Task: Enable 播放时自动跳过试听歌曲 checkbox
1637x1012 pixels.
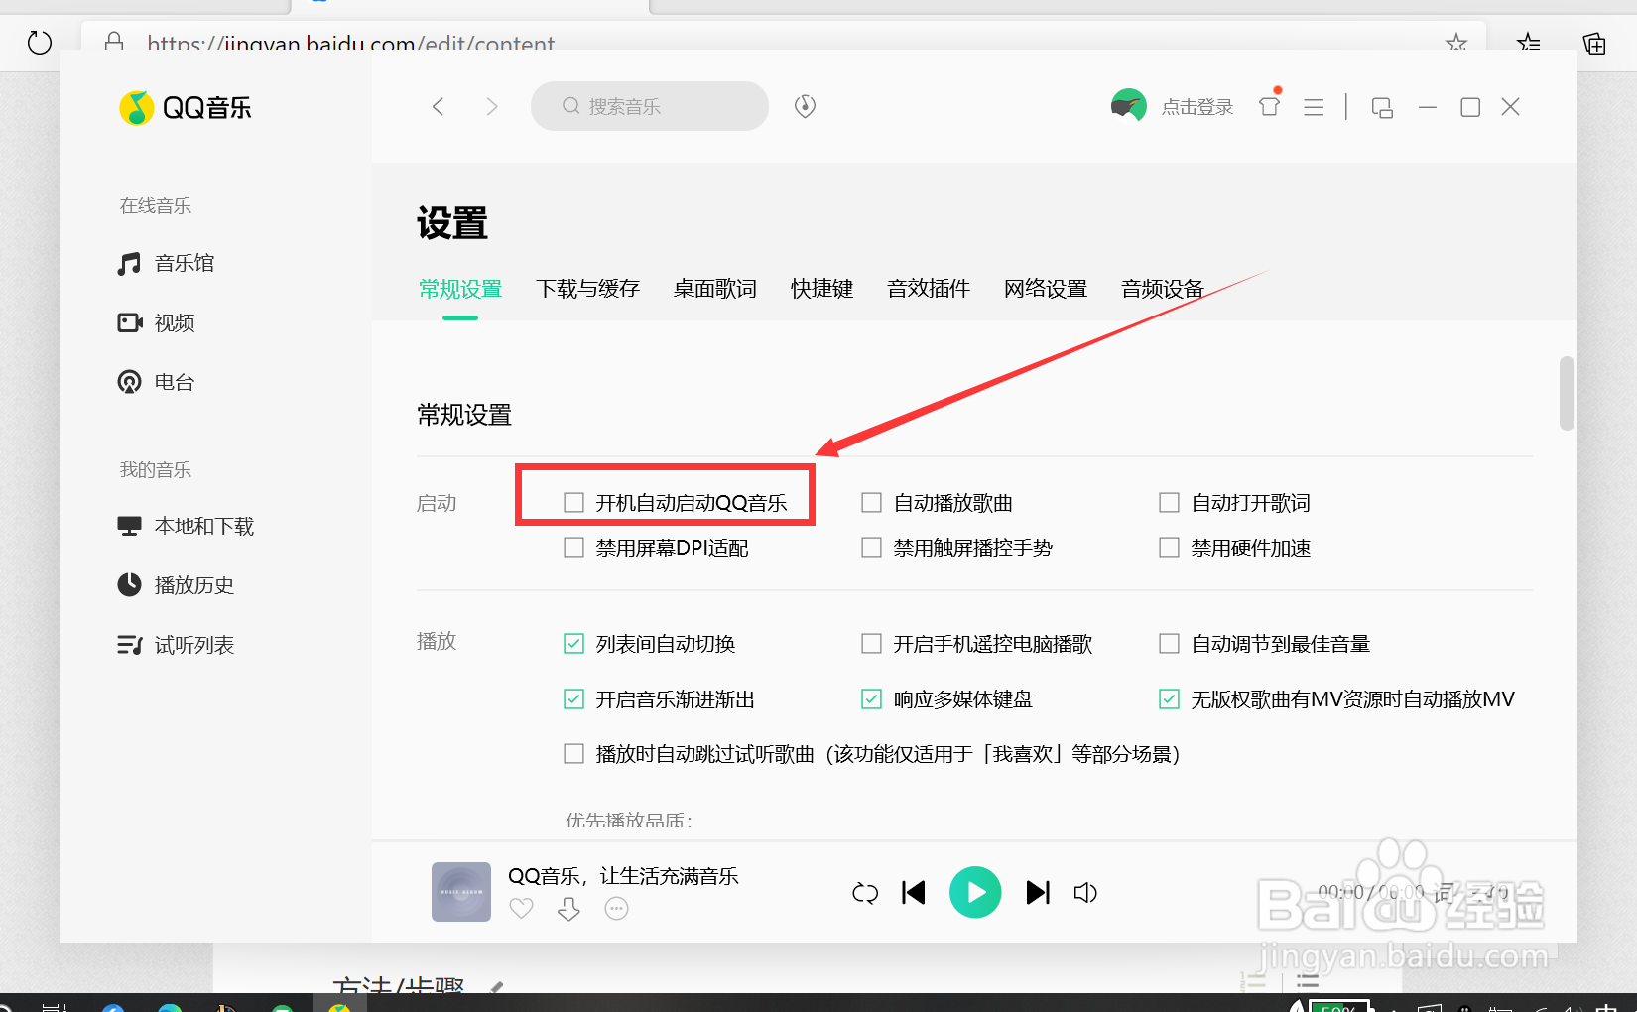Action: click(x=573, y=754)
